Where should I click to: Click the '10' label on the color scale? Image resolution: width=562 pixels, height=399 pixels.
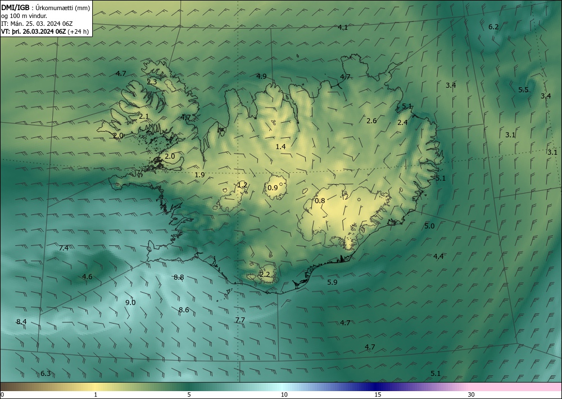[x=284, y=394]
